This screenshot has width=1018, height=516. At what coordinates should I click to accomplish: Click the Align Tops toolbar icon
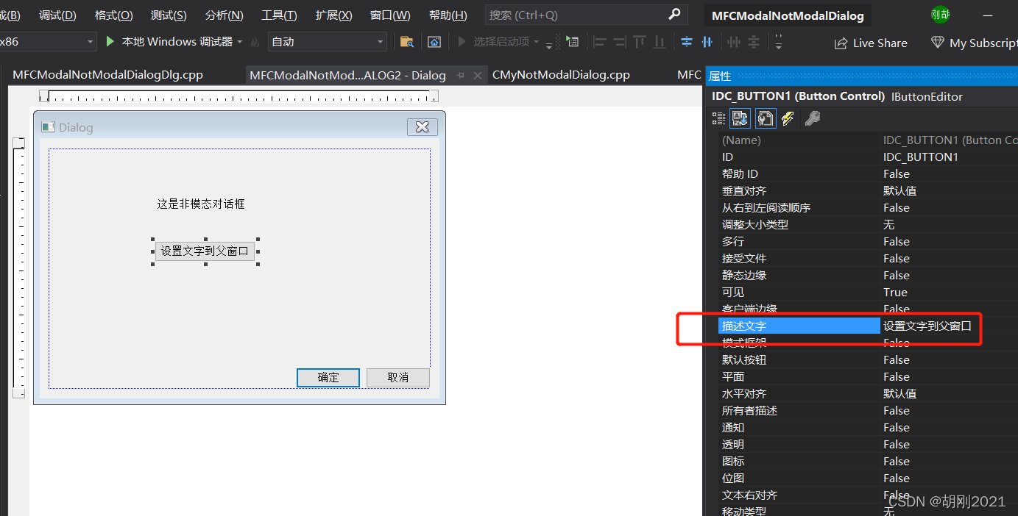point(640,42)
